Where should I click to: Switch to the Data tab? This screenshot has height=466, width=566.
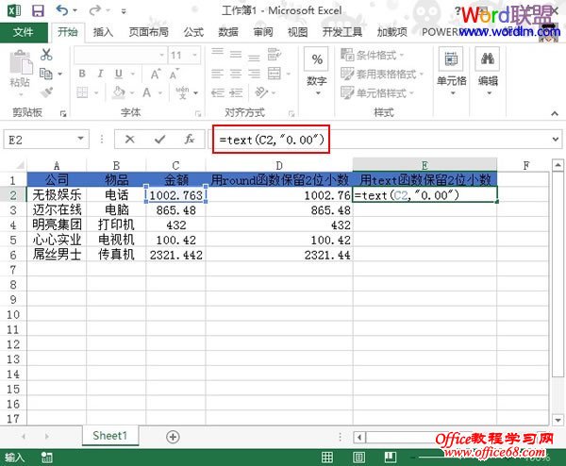[x=228, y=32]
